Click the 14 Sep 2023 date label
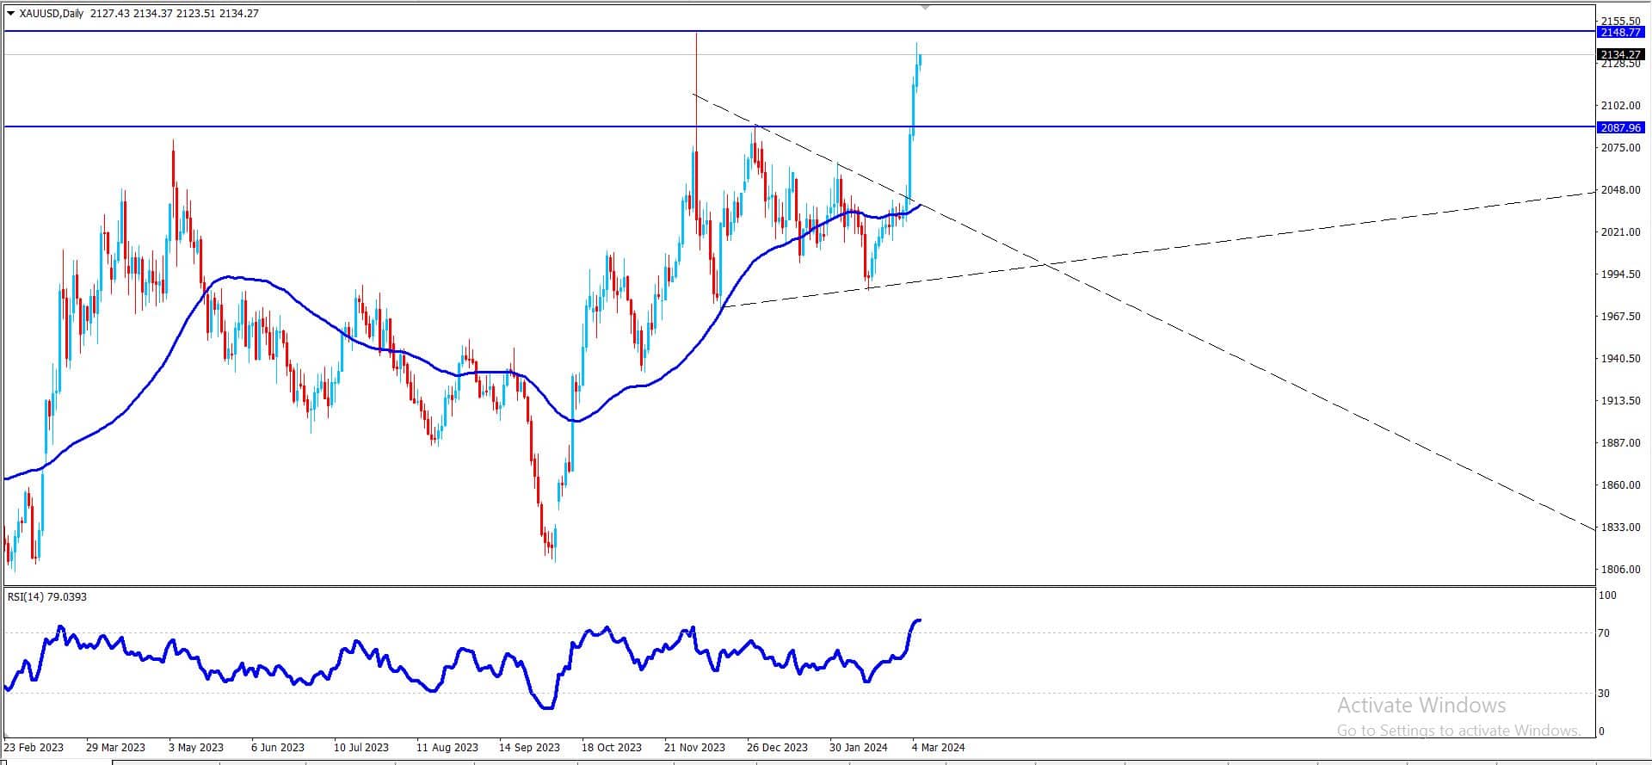1652x765 pixels. tap(529, 747)
